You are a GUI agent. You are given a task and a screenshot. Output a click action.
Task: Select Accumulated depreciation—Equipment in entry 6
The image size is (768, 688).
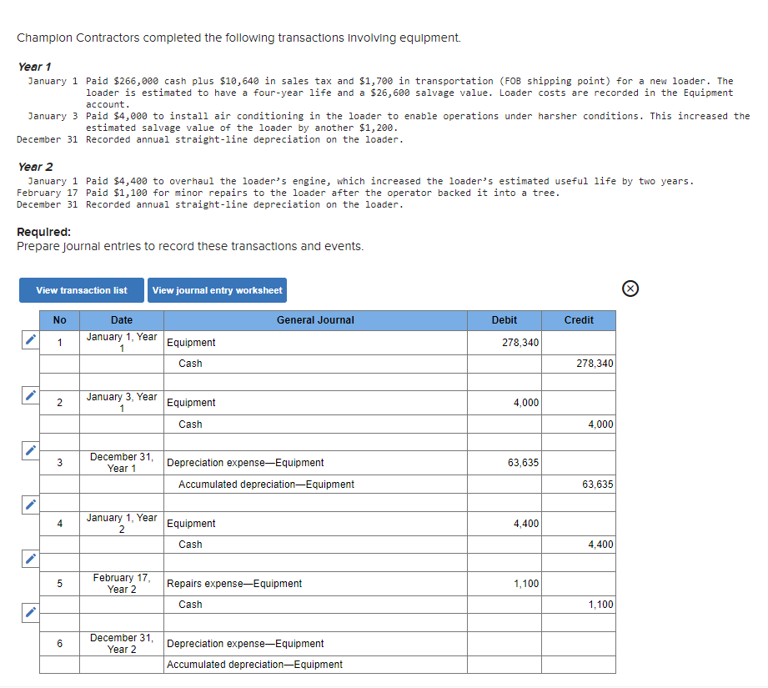pyautogui.click(x=315, y=665)
